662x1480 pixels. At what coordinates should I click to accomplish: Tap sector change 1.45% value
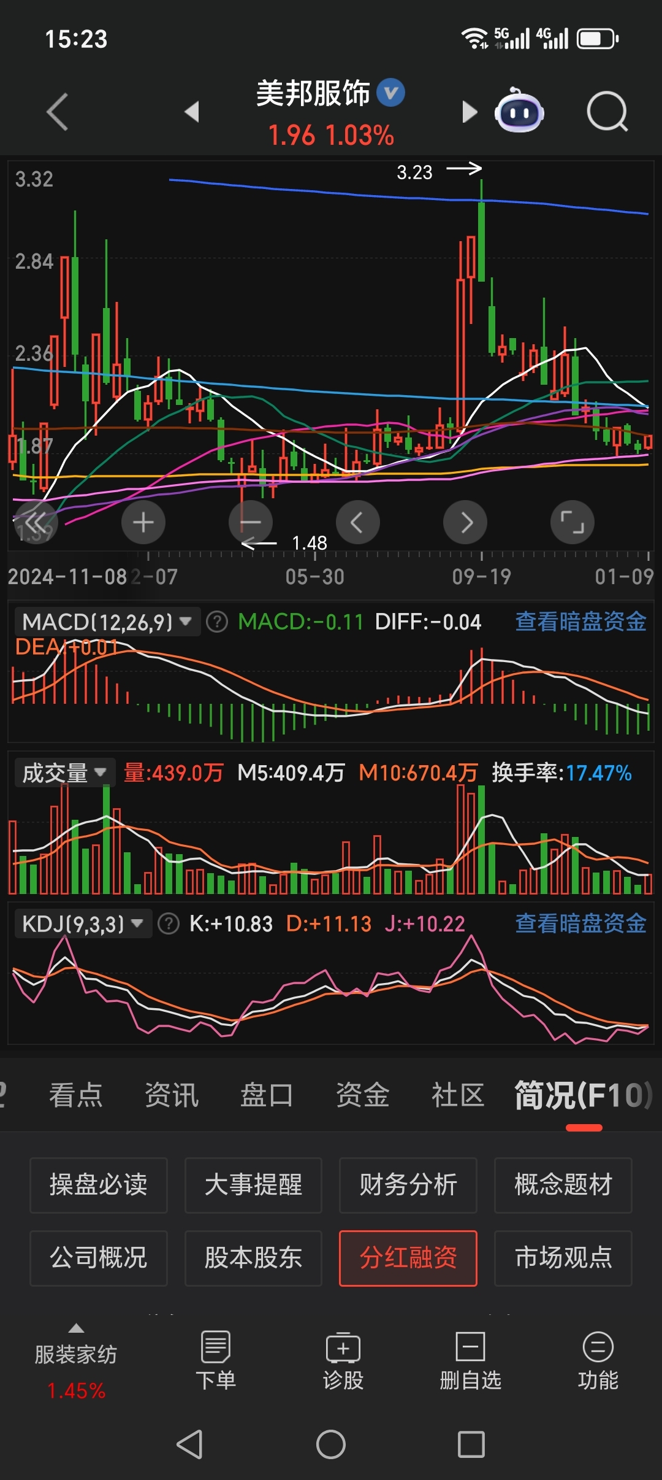(76, 1390)
